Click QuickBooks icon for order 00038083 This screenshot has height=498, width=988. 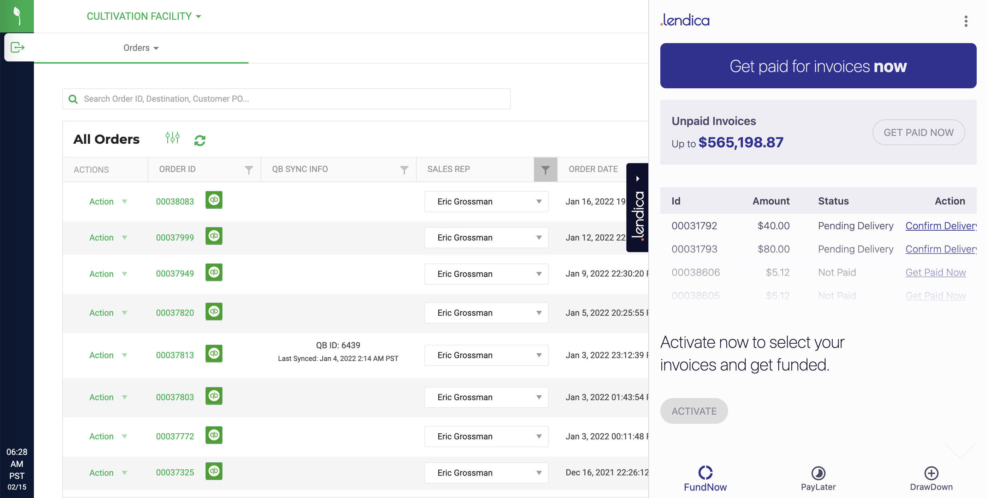click(x=214, y=200)
